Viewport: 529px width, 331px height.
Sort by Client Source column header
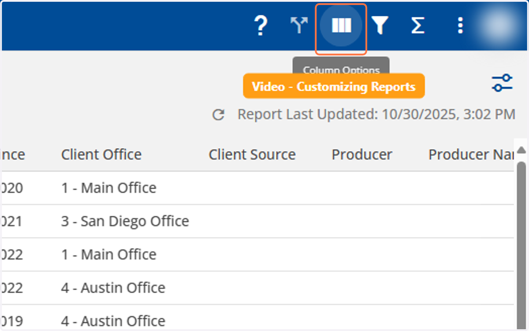coord(252,154)
